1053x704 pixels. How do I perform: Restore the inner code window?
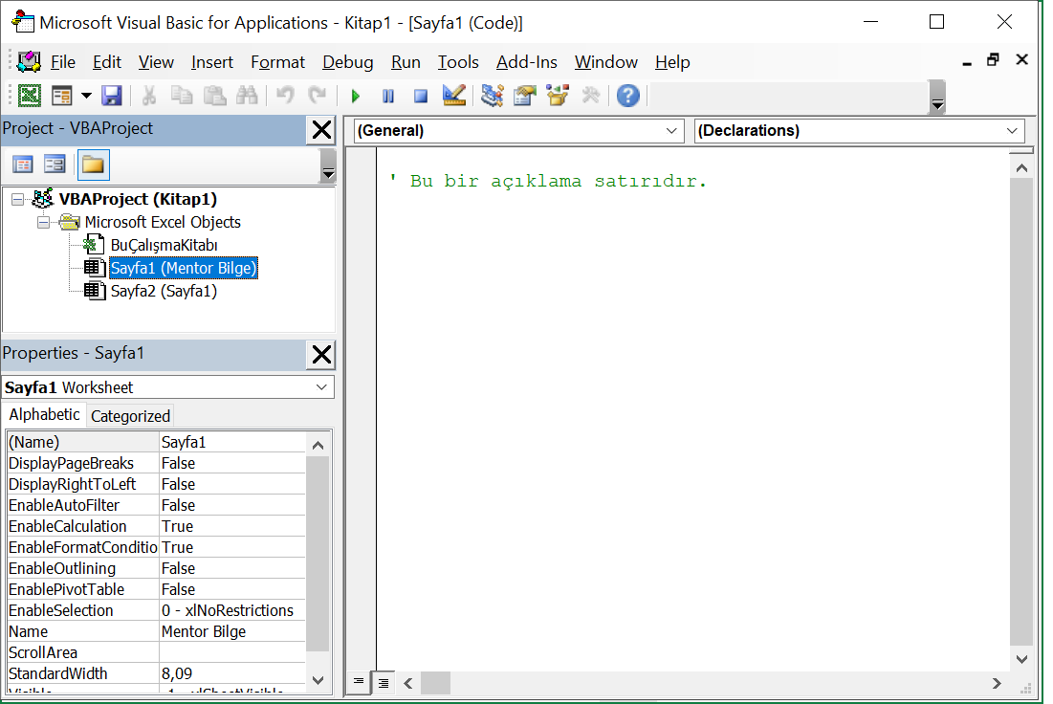click(x=994, y=60)
